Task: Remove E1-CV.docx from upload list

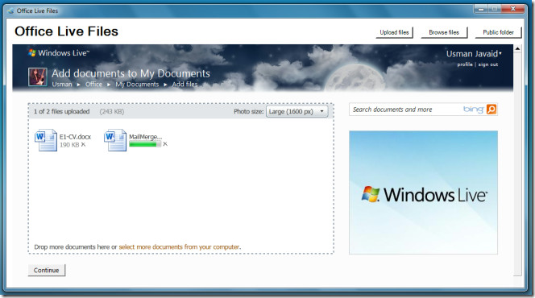Action: [83, 145]
